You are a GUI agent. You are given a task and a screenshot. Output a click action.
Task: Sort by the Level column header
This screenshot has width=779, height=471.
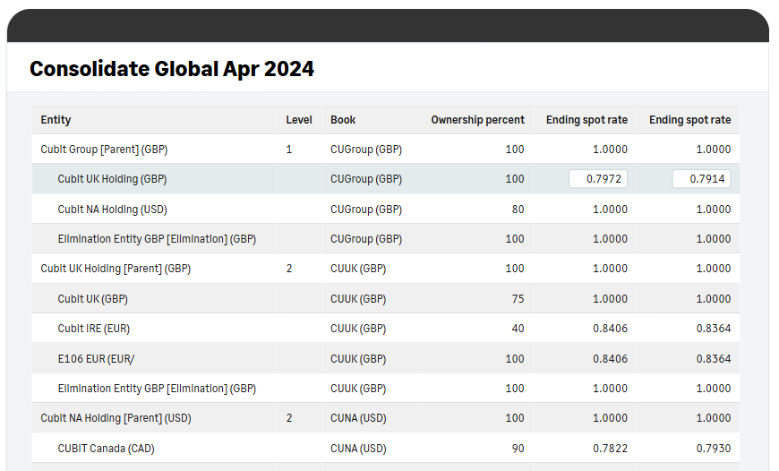(298, 120)
